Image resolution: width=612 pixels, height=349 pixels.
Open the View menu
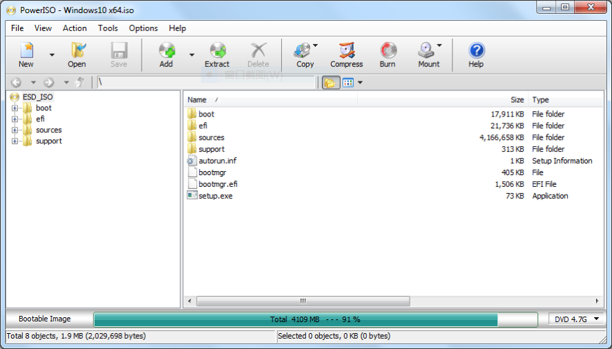pos(43,28)
